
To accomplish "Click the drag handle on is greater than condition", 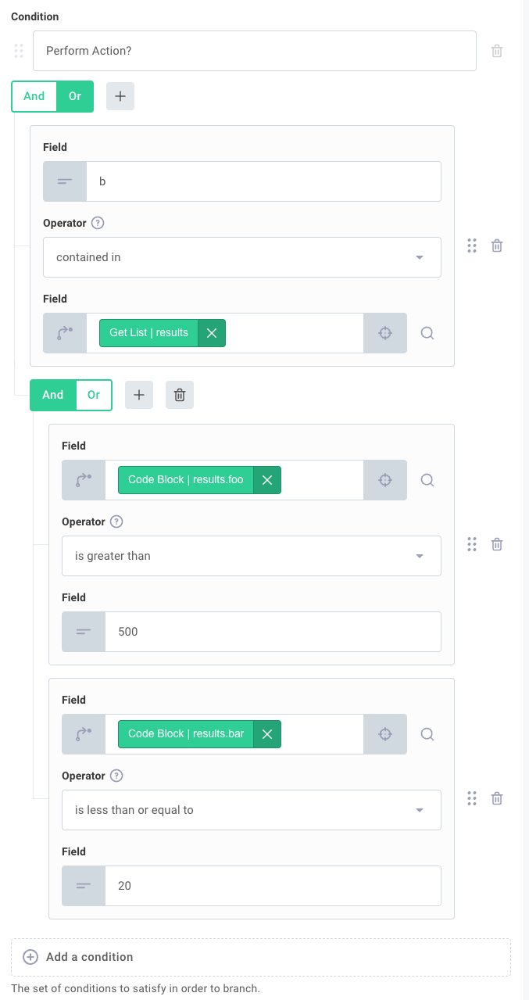I will click(472, 544).
